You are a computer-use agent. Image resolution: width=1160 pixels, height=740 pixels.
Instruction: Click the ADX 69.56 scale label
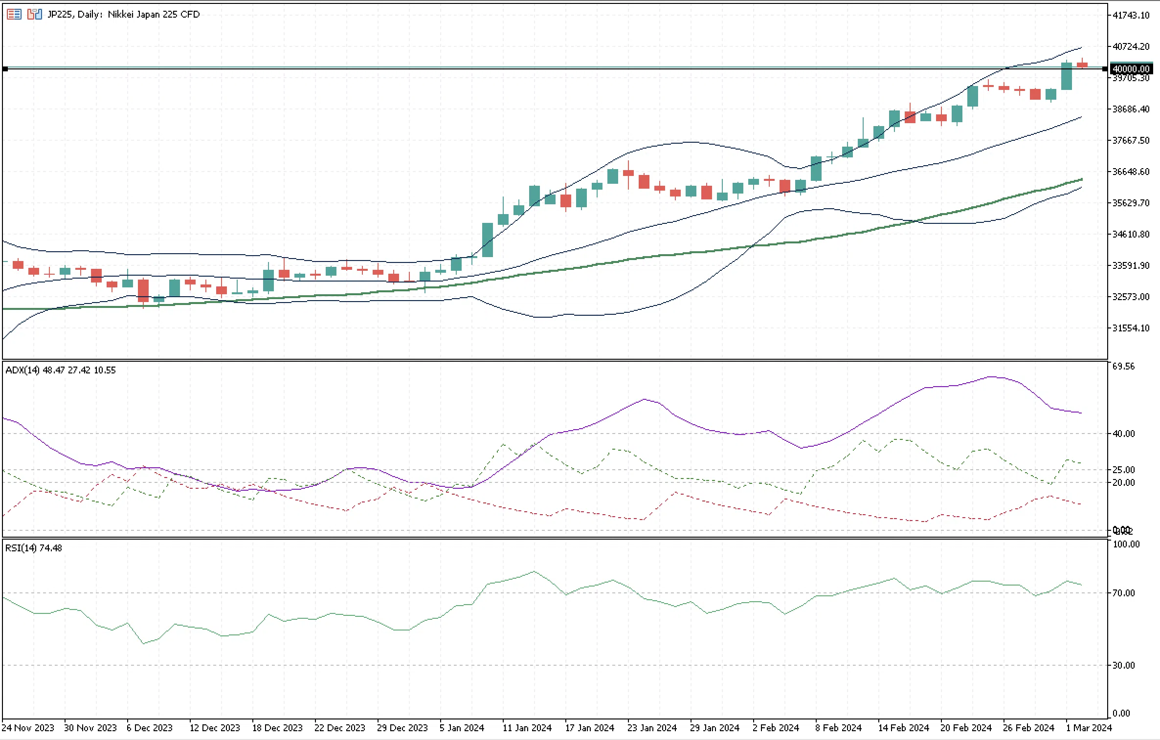[1123, 366]
